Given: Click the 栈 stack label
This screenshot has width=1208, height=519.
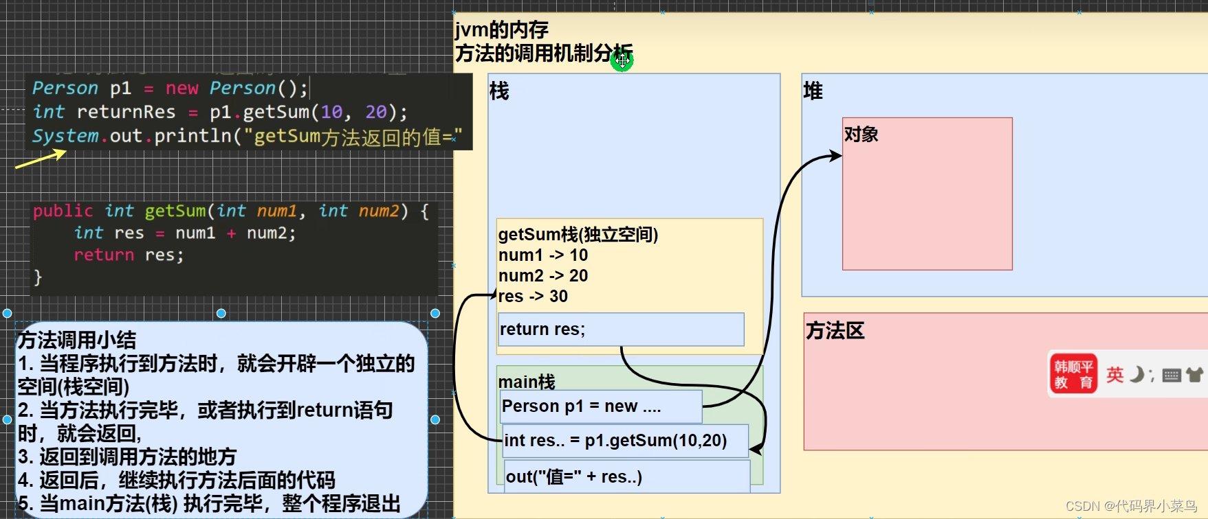Looking at the screenshot, I should coord(499,91).
